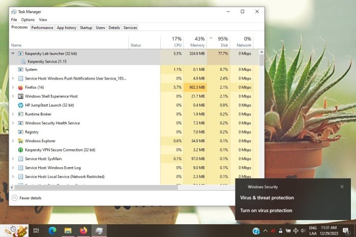Sort by the Status column header

click(144, 42)
